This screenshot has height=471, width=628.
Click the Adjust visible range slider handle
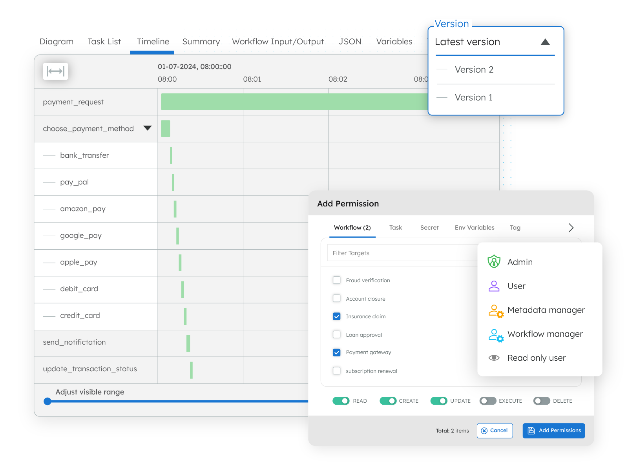click(x=47, y=401)
